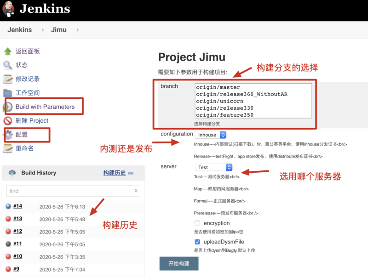The width and height of the screenshot is (368, 277).
Task: Click the weather cloud icon in Build History
Action: point(12,173)
